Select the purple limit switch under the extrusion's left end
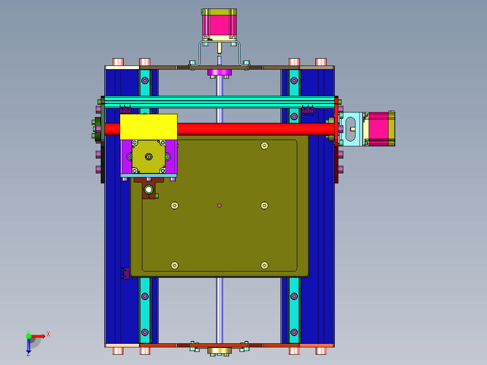The height and width of the screenshot is (365, 487). click(125, 109)
